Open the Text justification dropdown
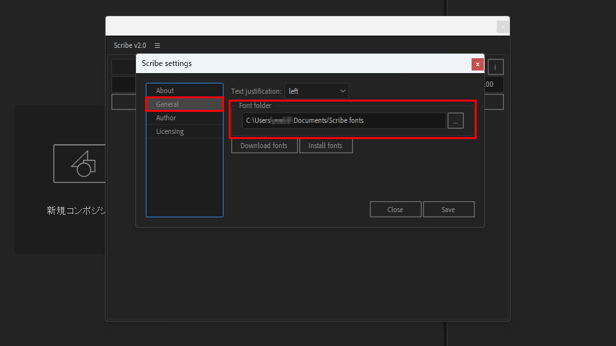This screenshot has height=346, width=616. (317, 91)
